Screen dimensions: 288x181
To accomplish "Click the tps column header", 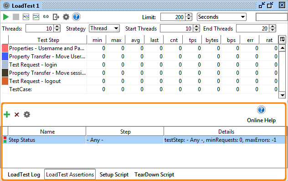I will (x=192, y=40).
